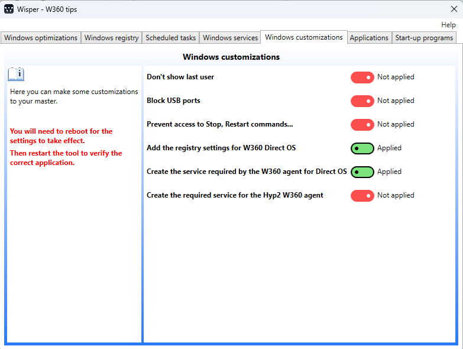The width and height of the screenshot is (463, 349).
Task: Click the Wisper app logo icon
Action: pyautogui.click(x=9, y=9)
